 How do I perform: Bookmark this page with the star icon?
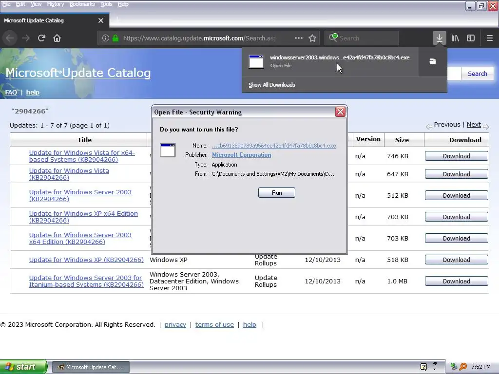(312, 38)
